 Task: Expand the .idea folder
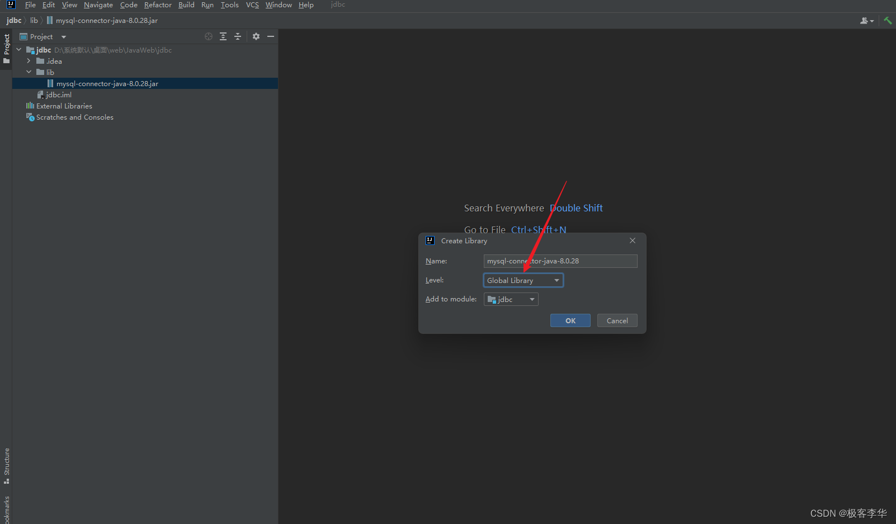tap(29, 61)
